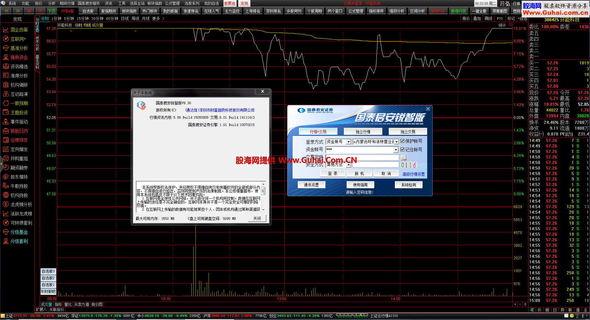
Task: Open 分级基金 sidebar item
Action: coord(15,232)
